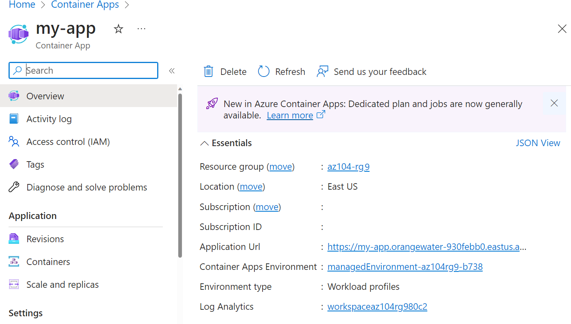Open Scale and replicas settings
The image size is (571, 324).
coord(62,284)
